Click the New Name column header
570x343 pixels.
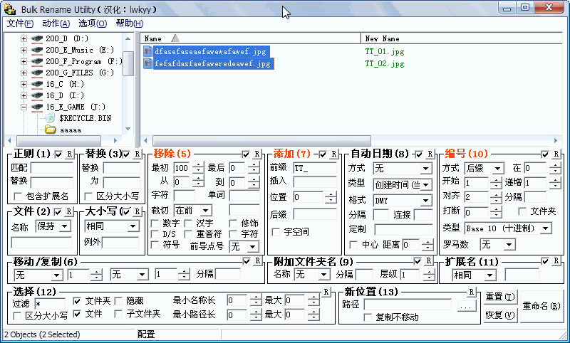tap(462, 38)
